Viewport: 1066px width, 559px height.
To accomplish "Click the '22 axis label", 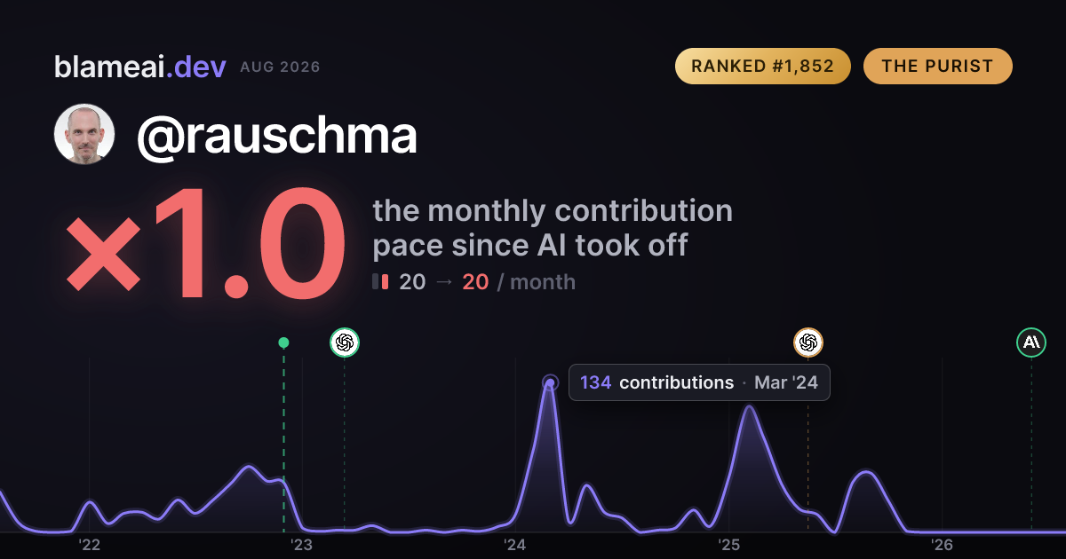I will pyautogui.click(x=89, y=545).
